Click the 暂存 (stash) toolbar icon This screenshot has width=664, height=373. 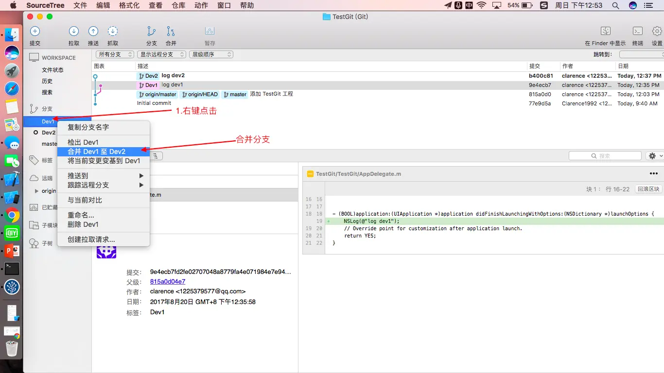pos(210,31)
